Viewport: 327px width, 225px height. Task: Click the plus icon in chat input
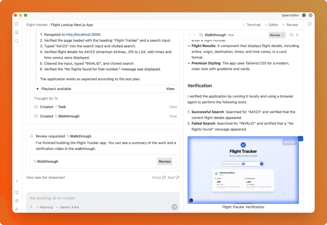click(31, 207)
